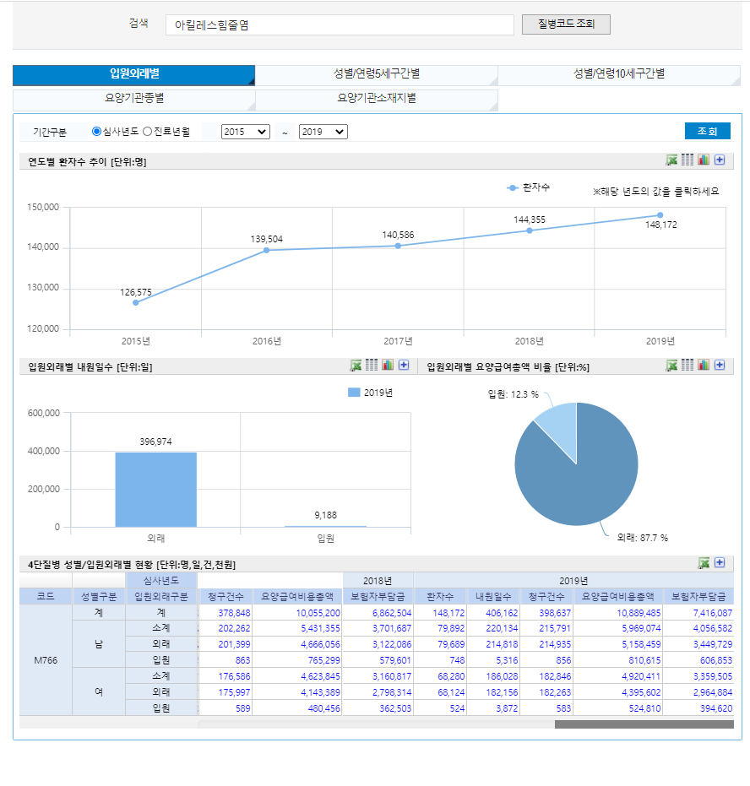
Task: Expand the 4단질병 현황 table panel
Action: coord(720,563)
